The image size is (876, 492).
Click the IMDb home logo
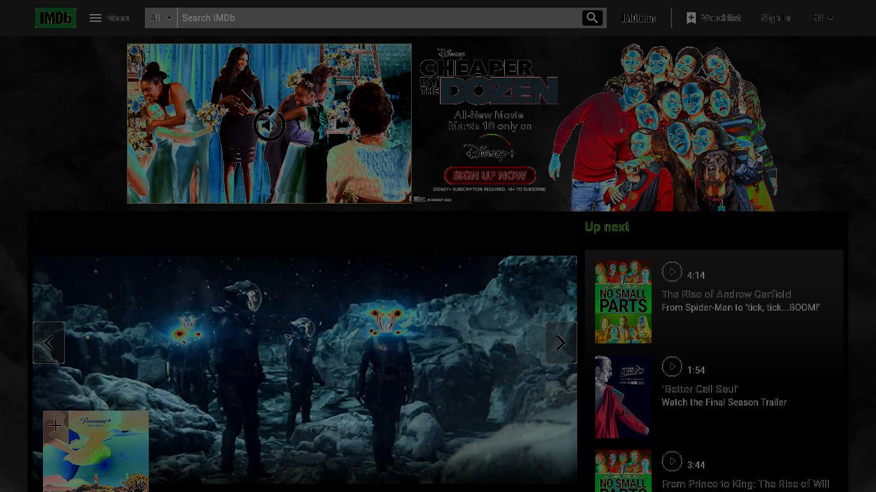click(x=56, y=18)
